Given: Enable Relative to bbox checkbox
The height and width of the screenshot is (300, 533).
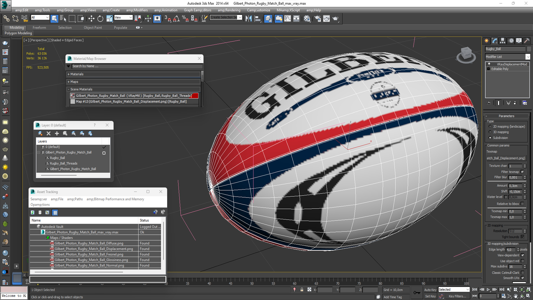Looking at the screenshot, I should point(522,204).
